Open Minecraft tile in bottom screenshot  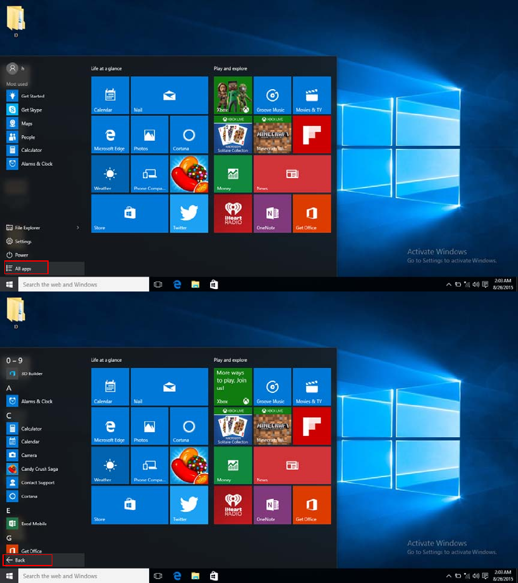(x=272, y=426)
